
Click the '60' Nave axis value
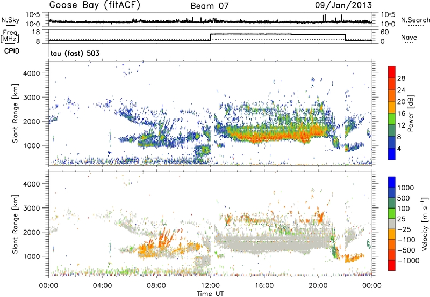pyautogui.click(x=384, y=32)
